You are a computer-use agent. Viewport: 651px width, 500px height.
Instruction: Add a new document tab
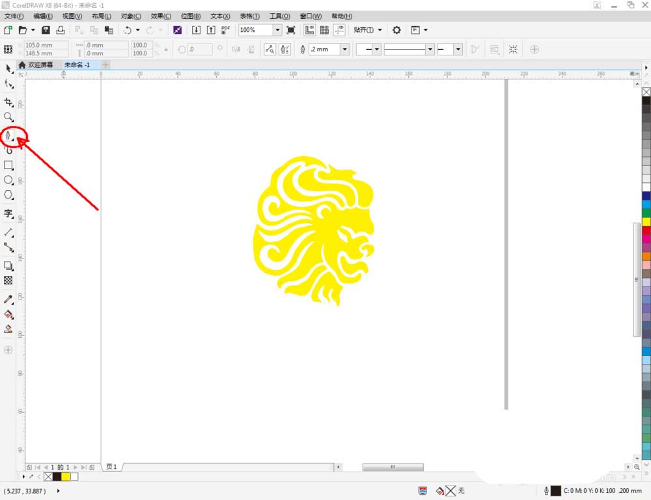pyautogui.click(x=105, y=65)
